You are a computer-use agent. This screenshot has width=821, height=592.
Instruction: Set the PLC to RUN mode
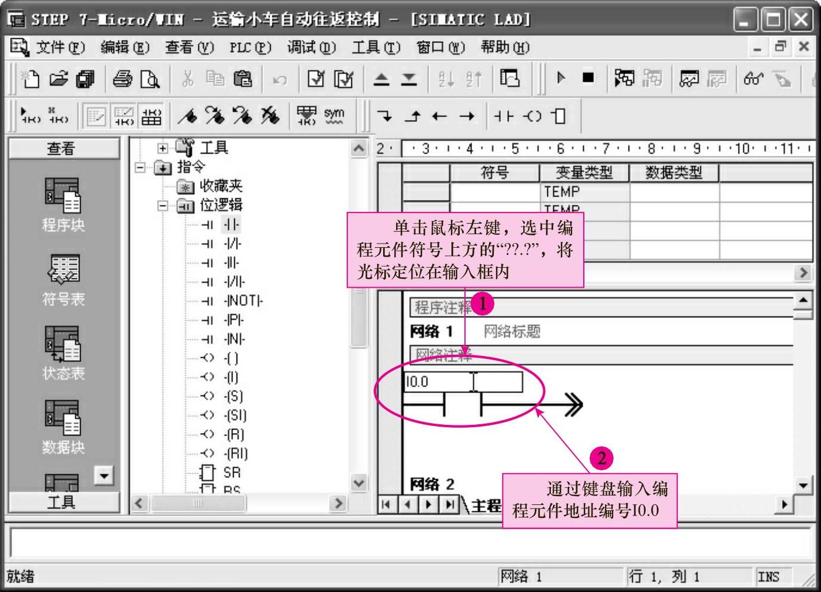click(x=561, y=78)
